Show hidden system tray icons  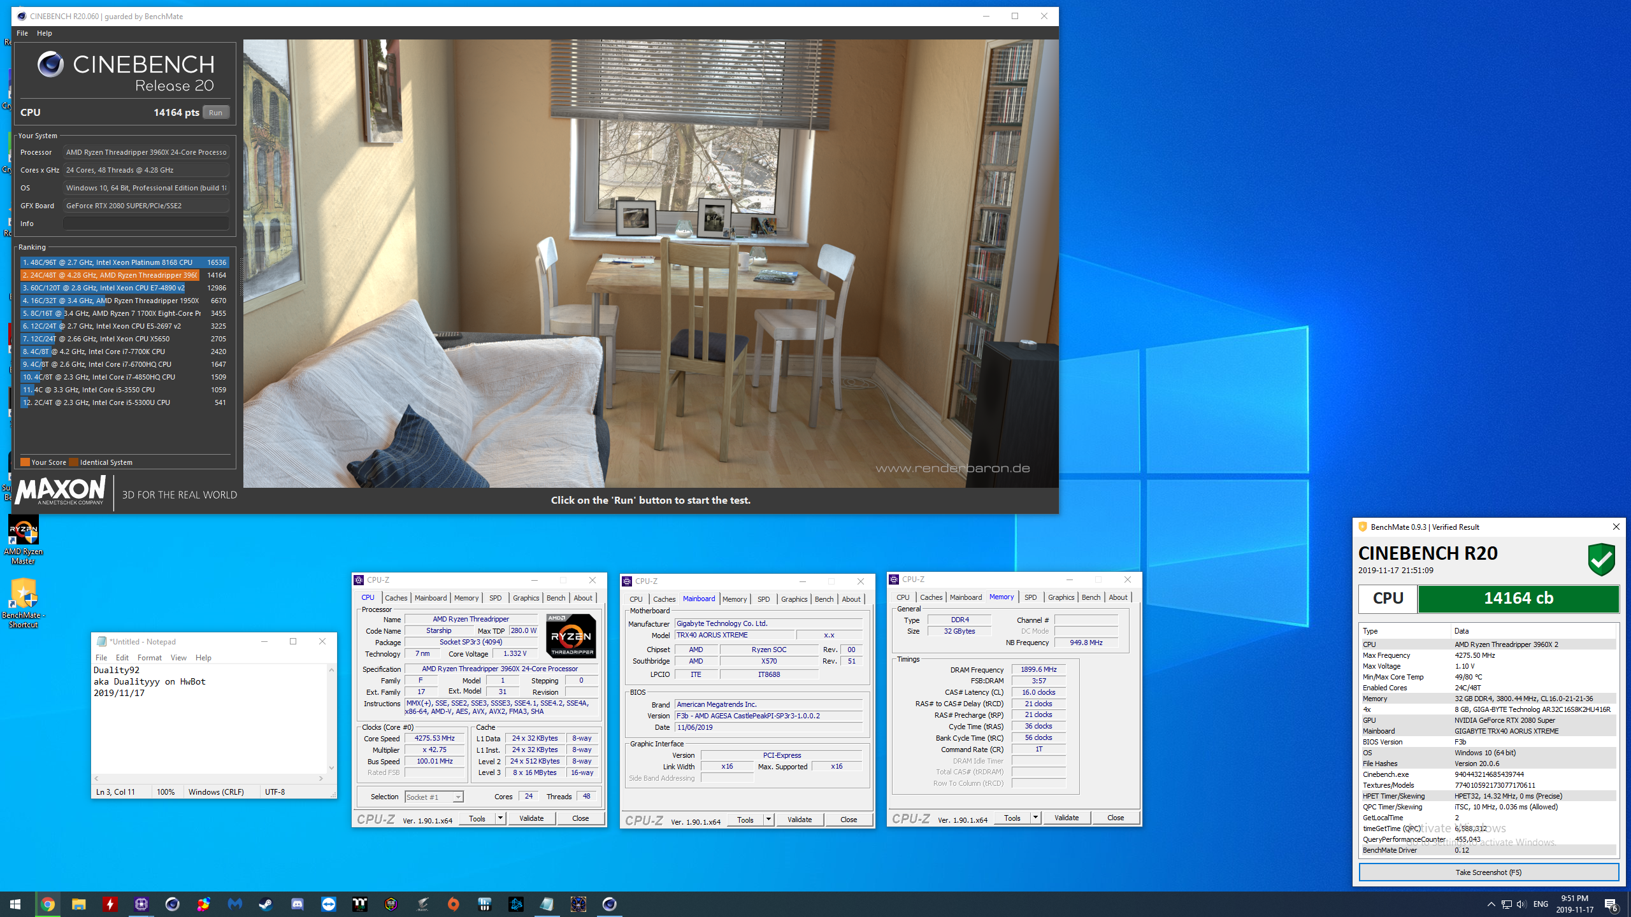click(x=1491, y=904)
